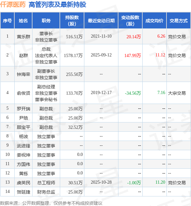The width and height of the screenshot is (191, 206).
Task: Click the 姓名 column header
Action: coord(23,21)
